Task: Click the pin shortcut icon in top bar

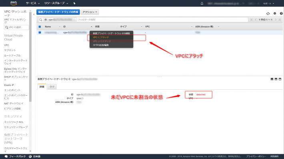Action: click(x=74, y=3)
